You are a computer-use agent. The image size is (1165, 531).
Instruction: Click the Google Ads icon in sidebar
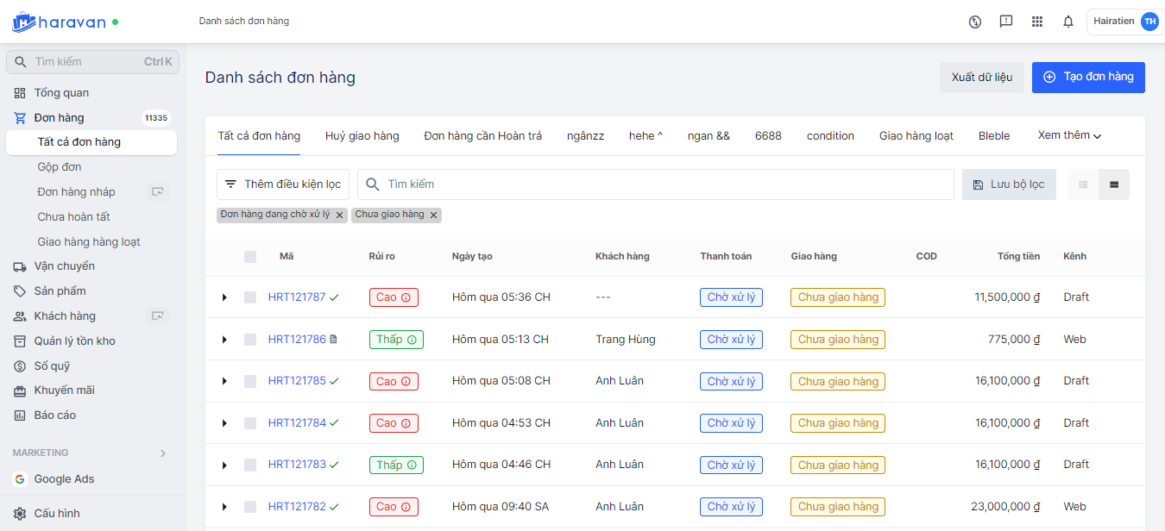[20, 479]
